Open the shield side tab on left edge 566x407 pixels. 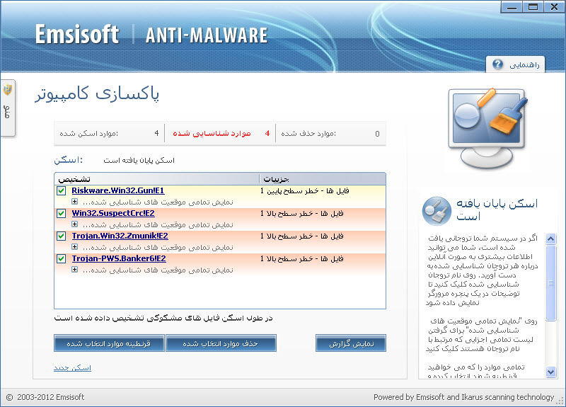[x=8, y=108]
